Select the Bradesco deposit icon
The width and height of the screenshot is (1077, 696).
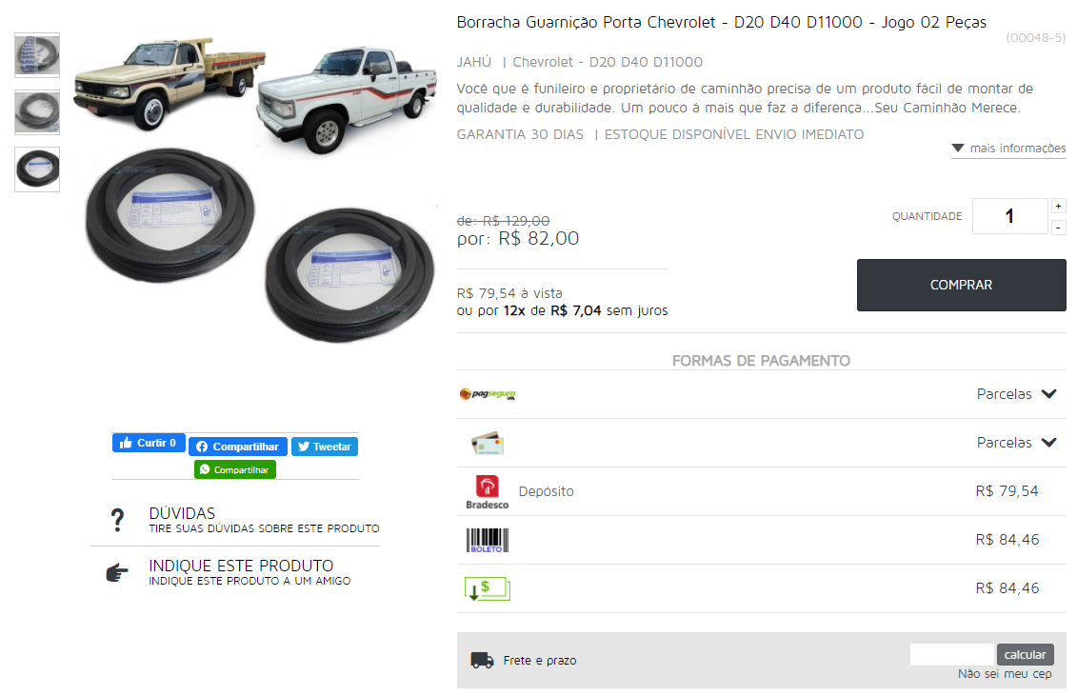(487, 492)
